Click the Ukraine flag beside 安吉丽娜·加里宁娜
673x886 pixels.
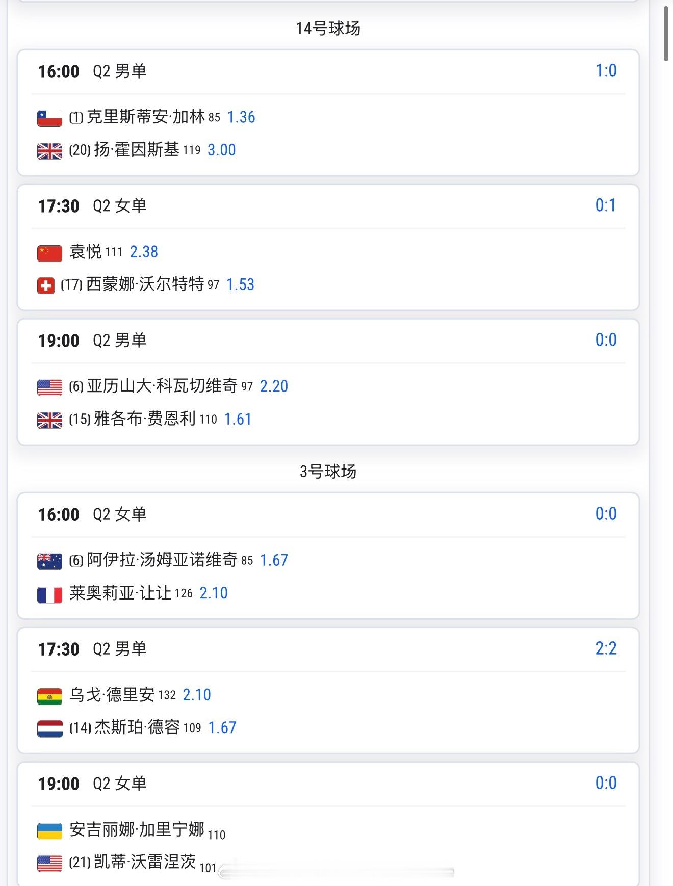[50, 830]
